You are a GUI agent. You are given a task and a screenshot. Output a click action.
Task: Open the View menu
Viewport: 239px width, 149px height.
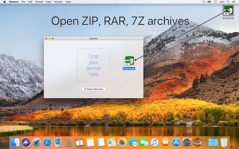[x=48, y=2]
